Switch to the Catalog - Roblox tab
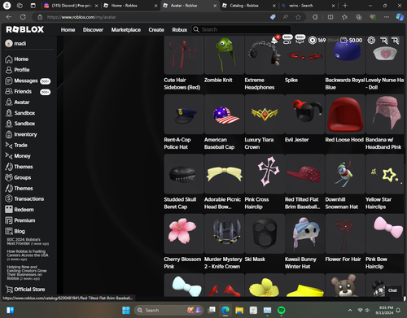The height and width of the screenshot is (318, 407). coord(248,6)
